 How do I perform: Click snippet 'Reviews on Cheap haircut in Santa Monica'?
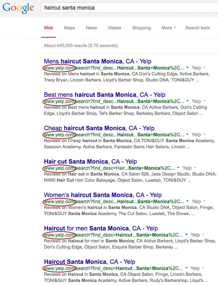129,144
